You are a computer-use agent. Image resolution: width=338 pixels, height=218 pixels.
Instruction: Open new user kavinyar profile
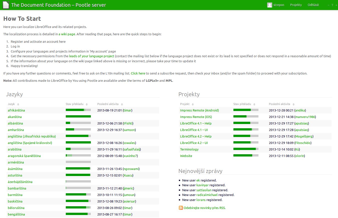(202, 185)
